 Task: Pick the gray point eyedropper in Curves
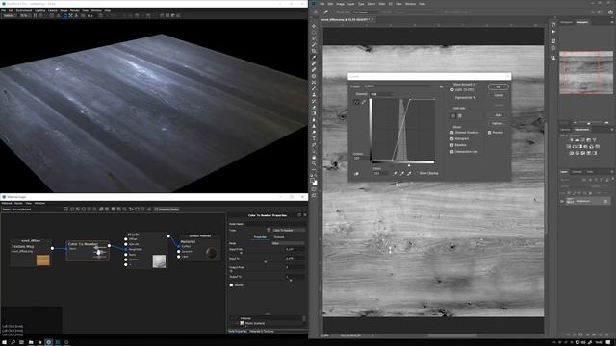click(x=402, y=173)
